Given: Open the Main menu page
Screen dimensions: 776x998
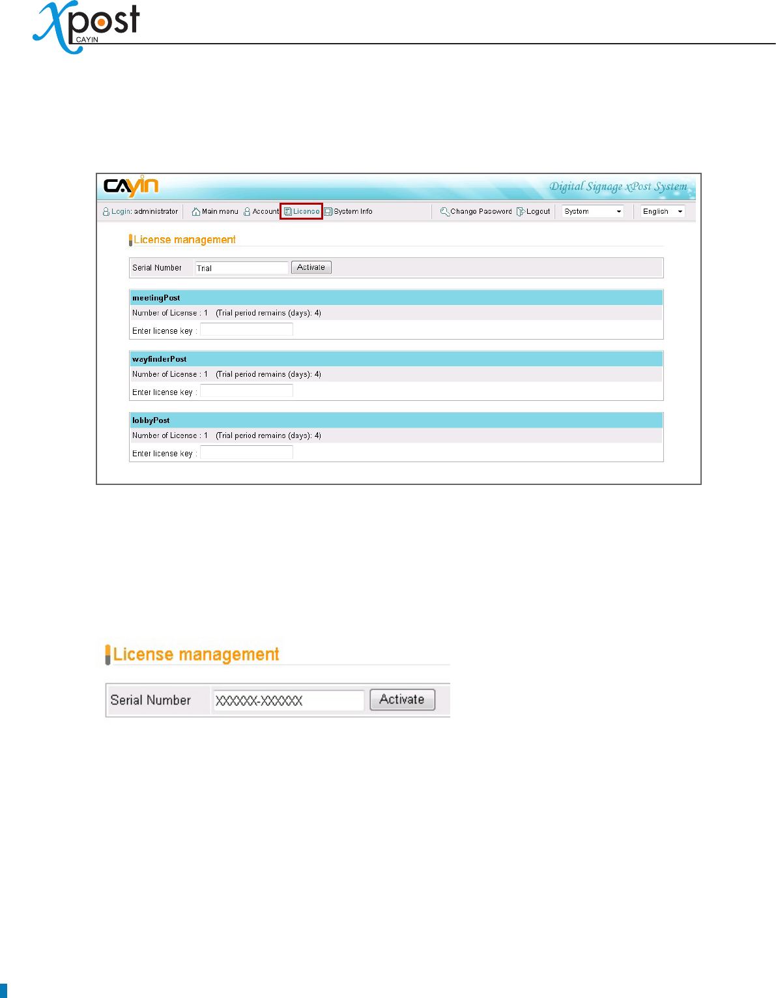Looking at the screenshot, I should click(x=220, y=211).
